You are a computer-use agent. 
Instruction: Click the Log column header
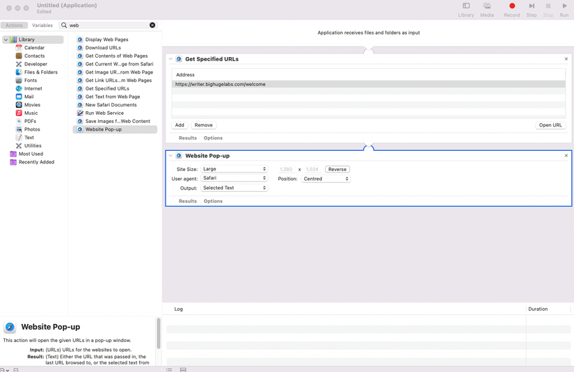[x=178, y=309]
